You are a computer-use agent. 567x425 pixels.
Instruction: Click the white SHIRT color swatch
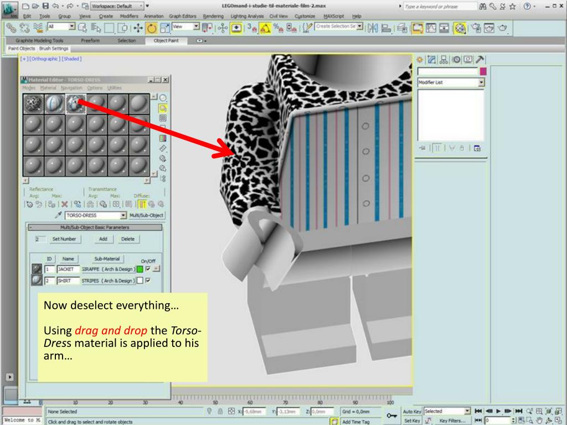(140, 281)
